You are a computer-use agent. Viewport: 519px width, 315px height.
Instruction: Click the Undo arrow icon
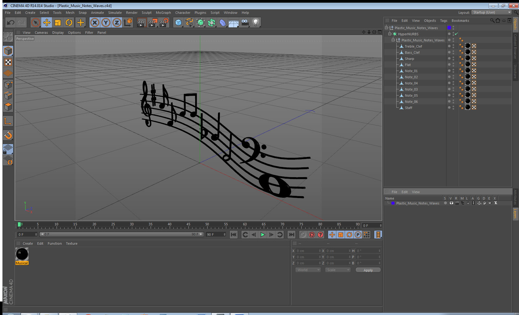click(11, 22)
